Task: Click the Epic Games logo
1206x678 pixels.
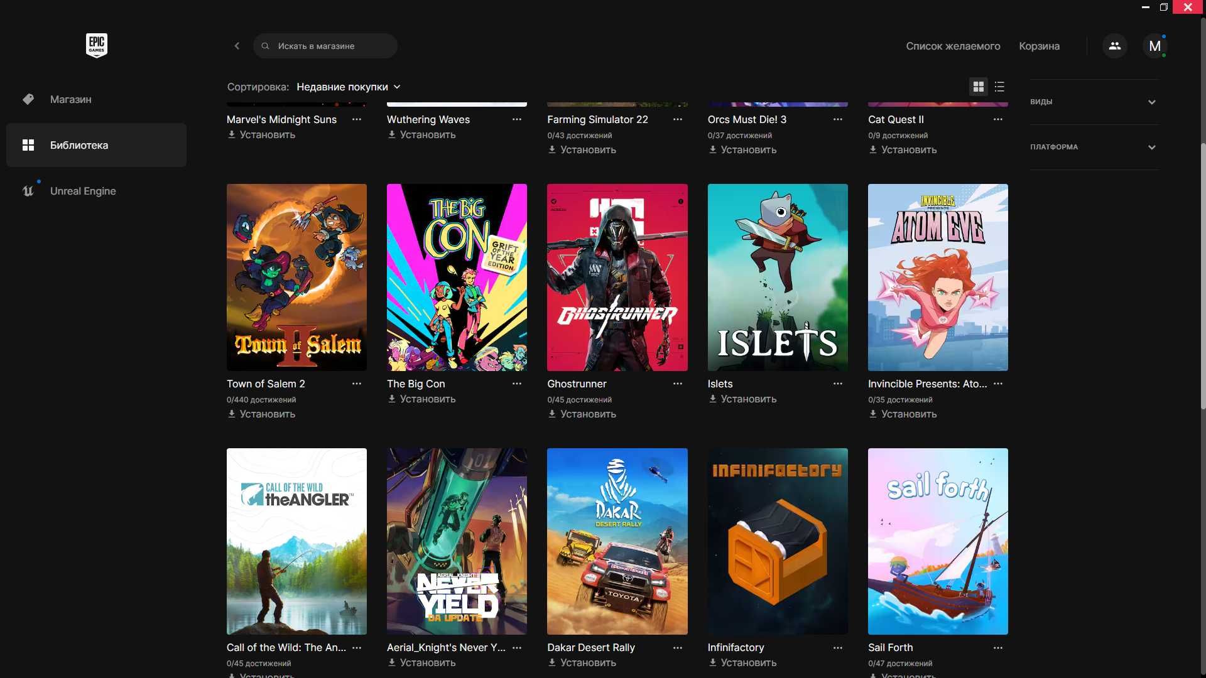Action: pos(96,45)
